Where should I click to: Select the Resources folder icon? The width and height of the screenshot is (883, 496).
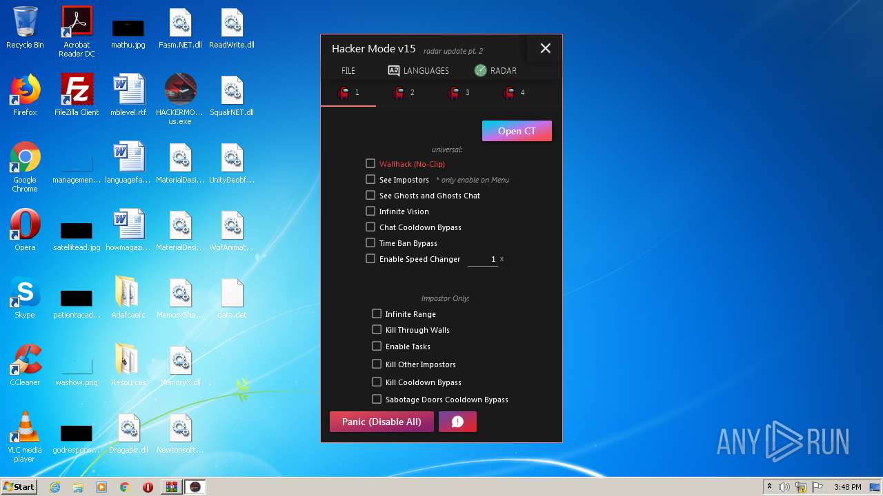[128, 365]
